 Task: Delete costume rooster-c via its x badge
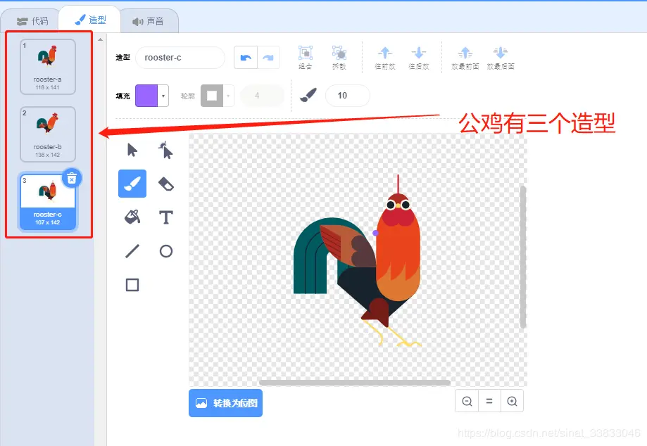click(72, 179)
